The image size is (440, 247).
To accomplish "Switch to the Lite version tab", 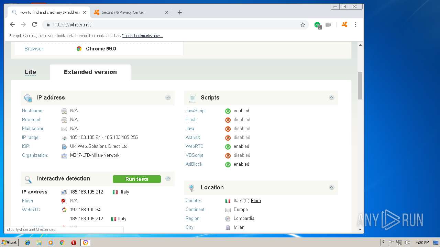I will (x=30, y=72).
